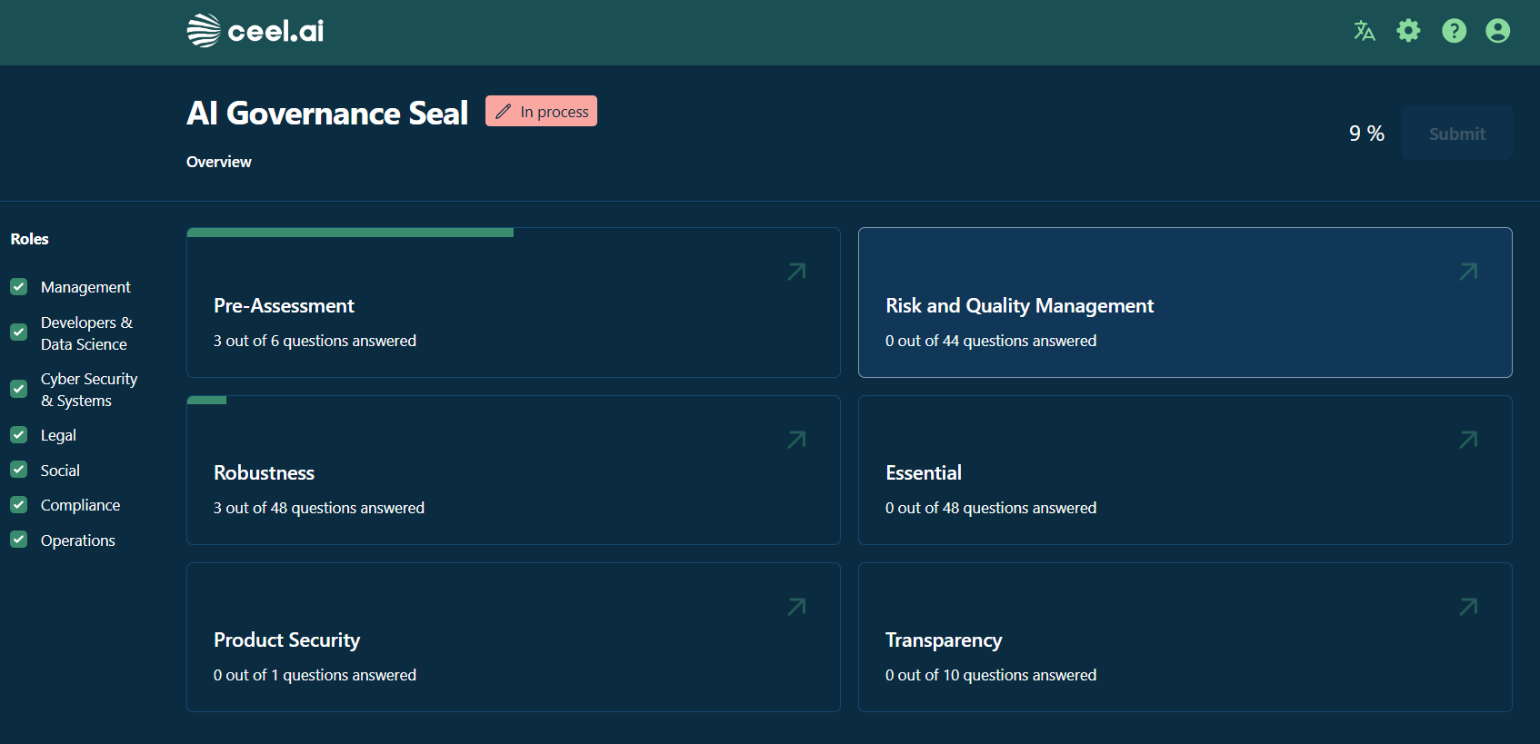Open the language translation icon

tap(1364, 31)
